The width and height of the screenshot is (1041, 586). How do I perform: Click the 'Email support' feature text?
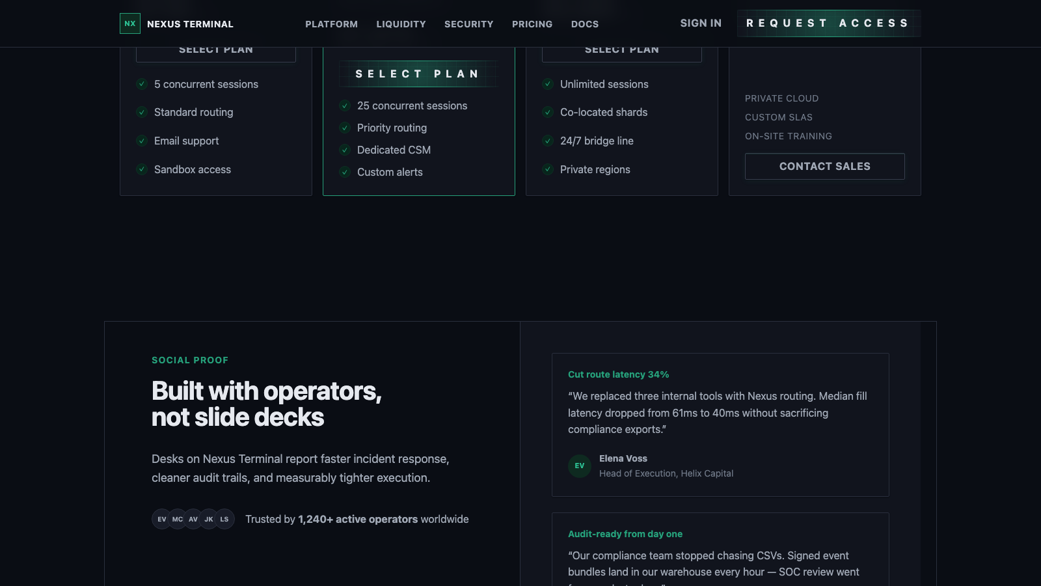click(187, 141)
